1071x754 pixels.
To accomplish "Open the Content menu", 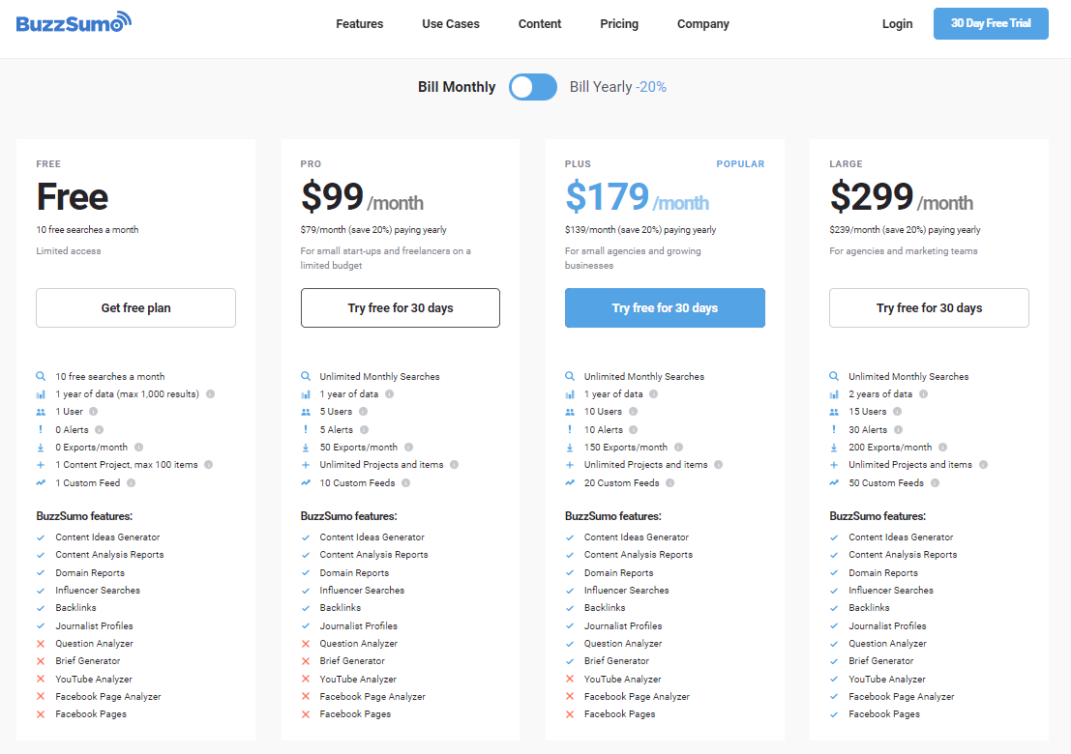I will [x=540, y=24].
